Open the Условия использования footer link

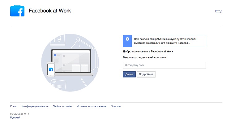(92, 106)
